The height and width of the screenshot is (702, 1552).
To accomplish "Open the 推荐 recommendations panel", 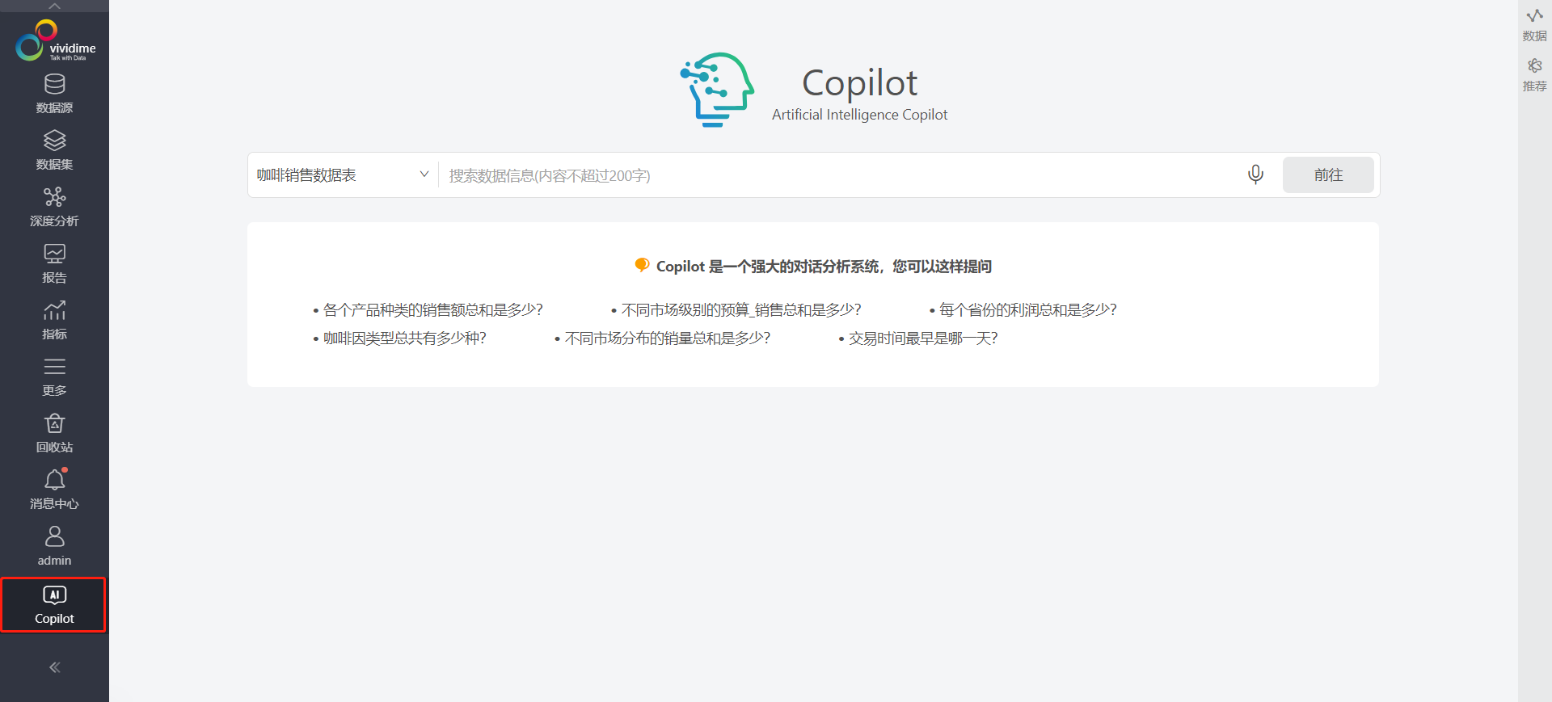I will (x=1534, y=75).
